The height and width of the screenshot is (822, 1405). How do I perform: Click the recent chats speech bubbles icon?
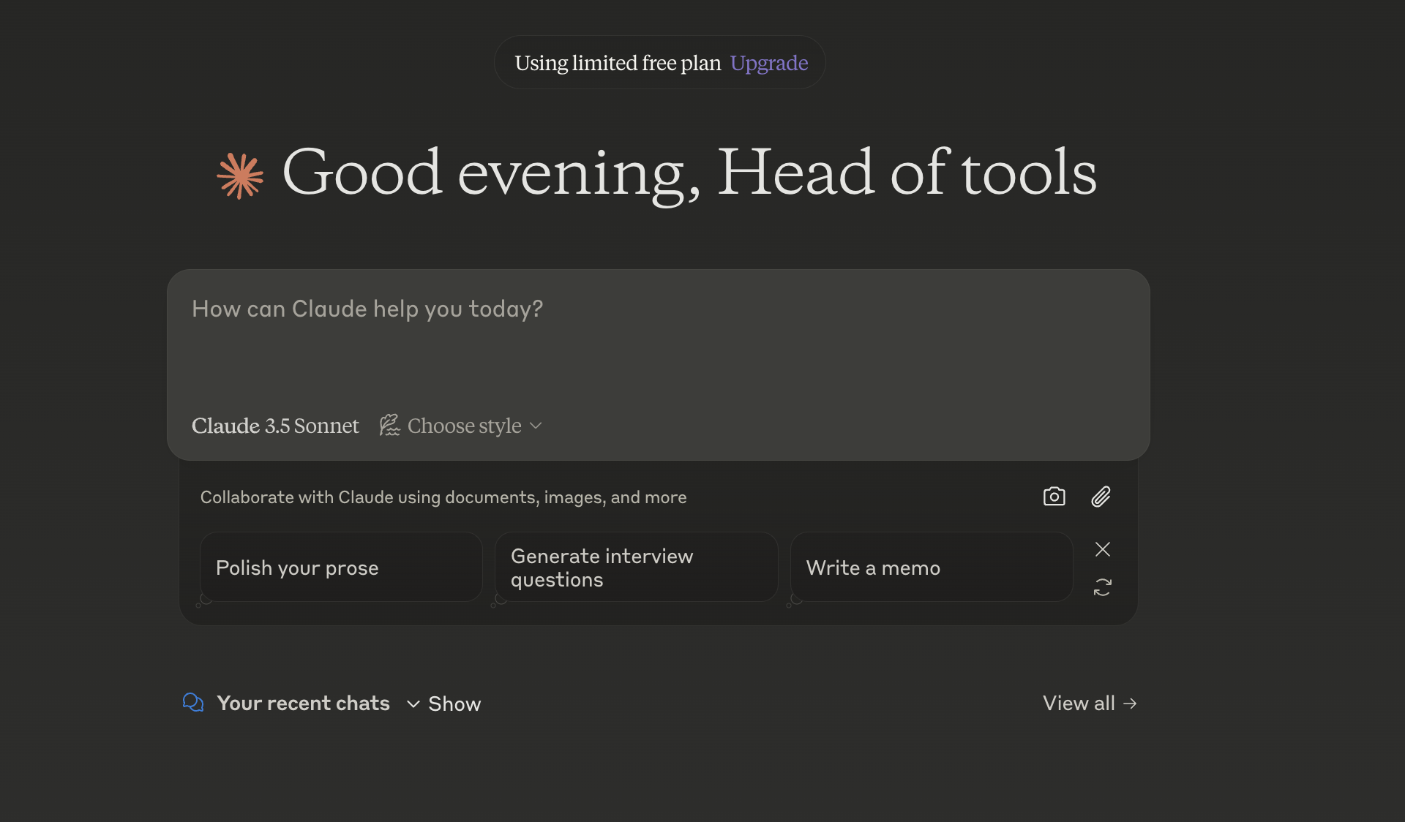[x=193, y=703]
